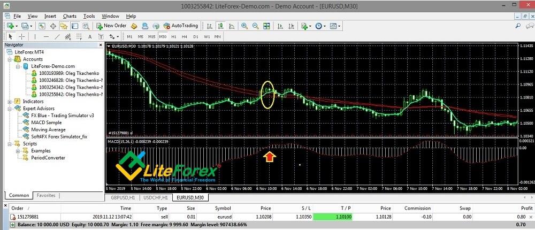Expand the Examples scripts folder
Screen dimensions: 535x230
[18, 150]
